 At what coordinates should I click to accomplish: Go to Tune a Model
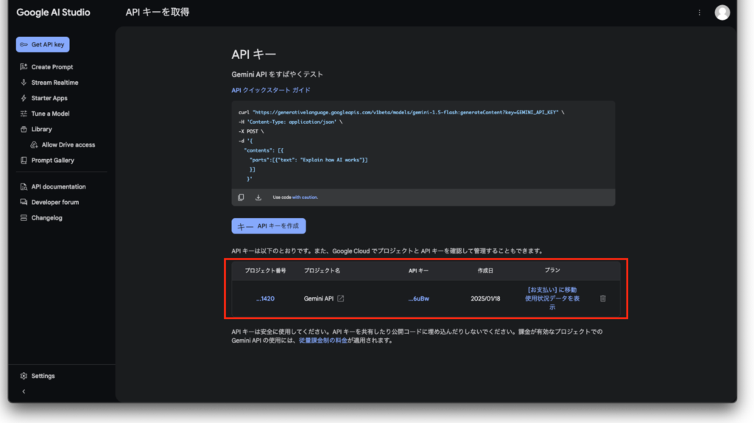tap(50, 113)
